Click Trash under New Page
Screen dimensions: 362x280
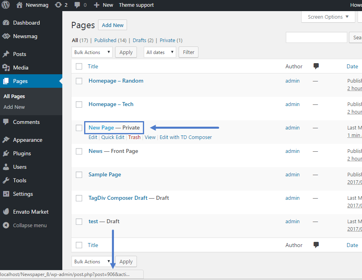[135, 137]
